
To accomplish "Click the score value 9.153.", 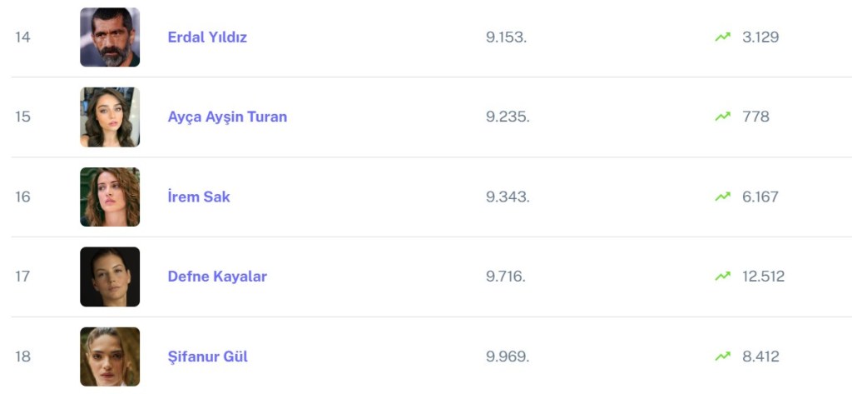I will coord(506,37).
